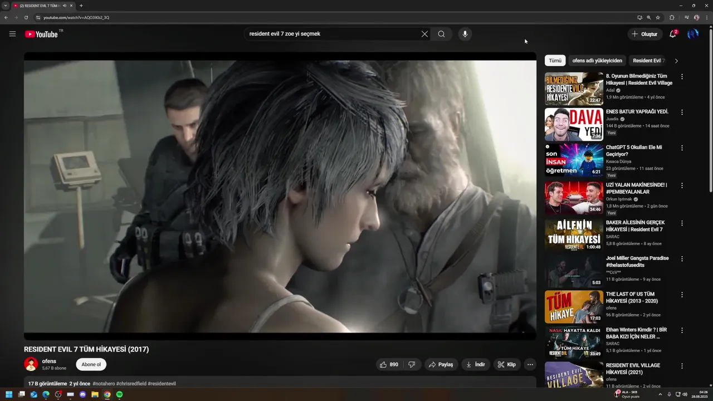Select the ofens adlı yükleyiciden chip
This screenshot has height=401, width=713.
(x=597, y=61)
